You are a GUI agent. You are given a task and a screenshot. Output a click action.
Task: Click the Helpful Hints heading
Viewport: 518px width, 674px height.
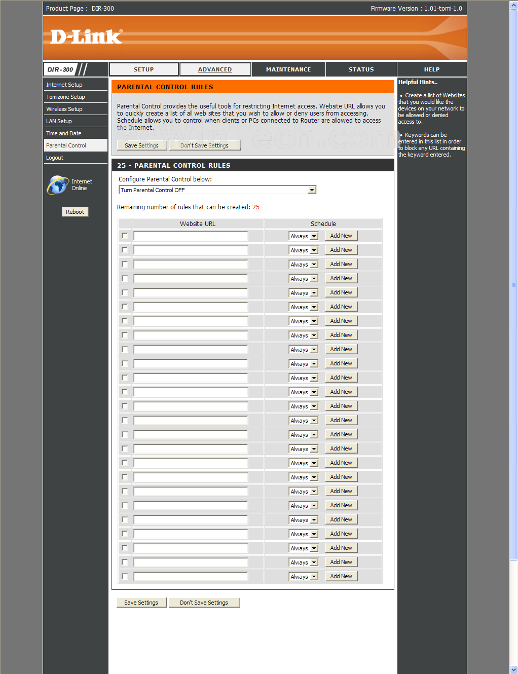coord(418,82)
